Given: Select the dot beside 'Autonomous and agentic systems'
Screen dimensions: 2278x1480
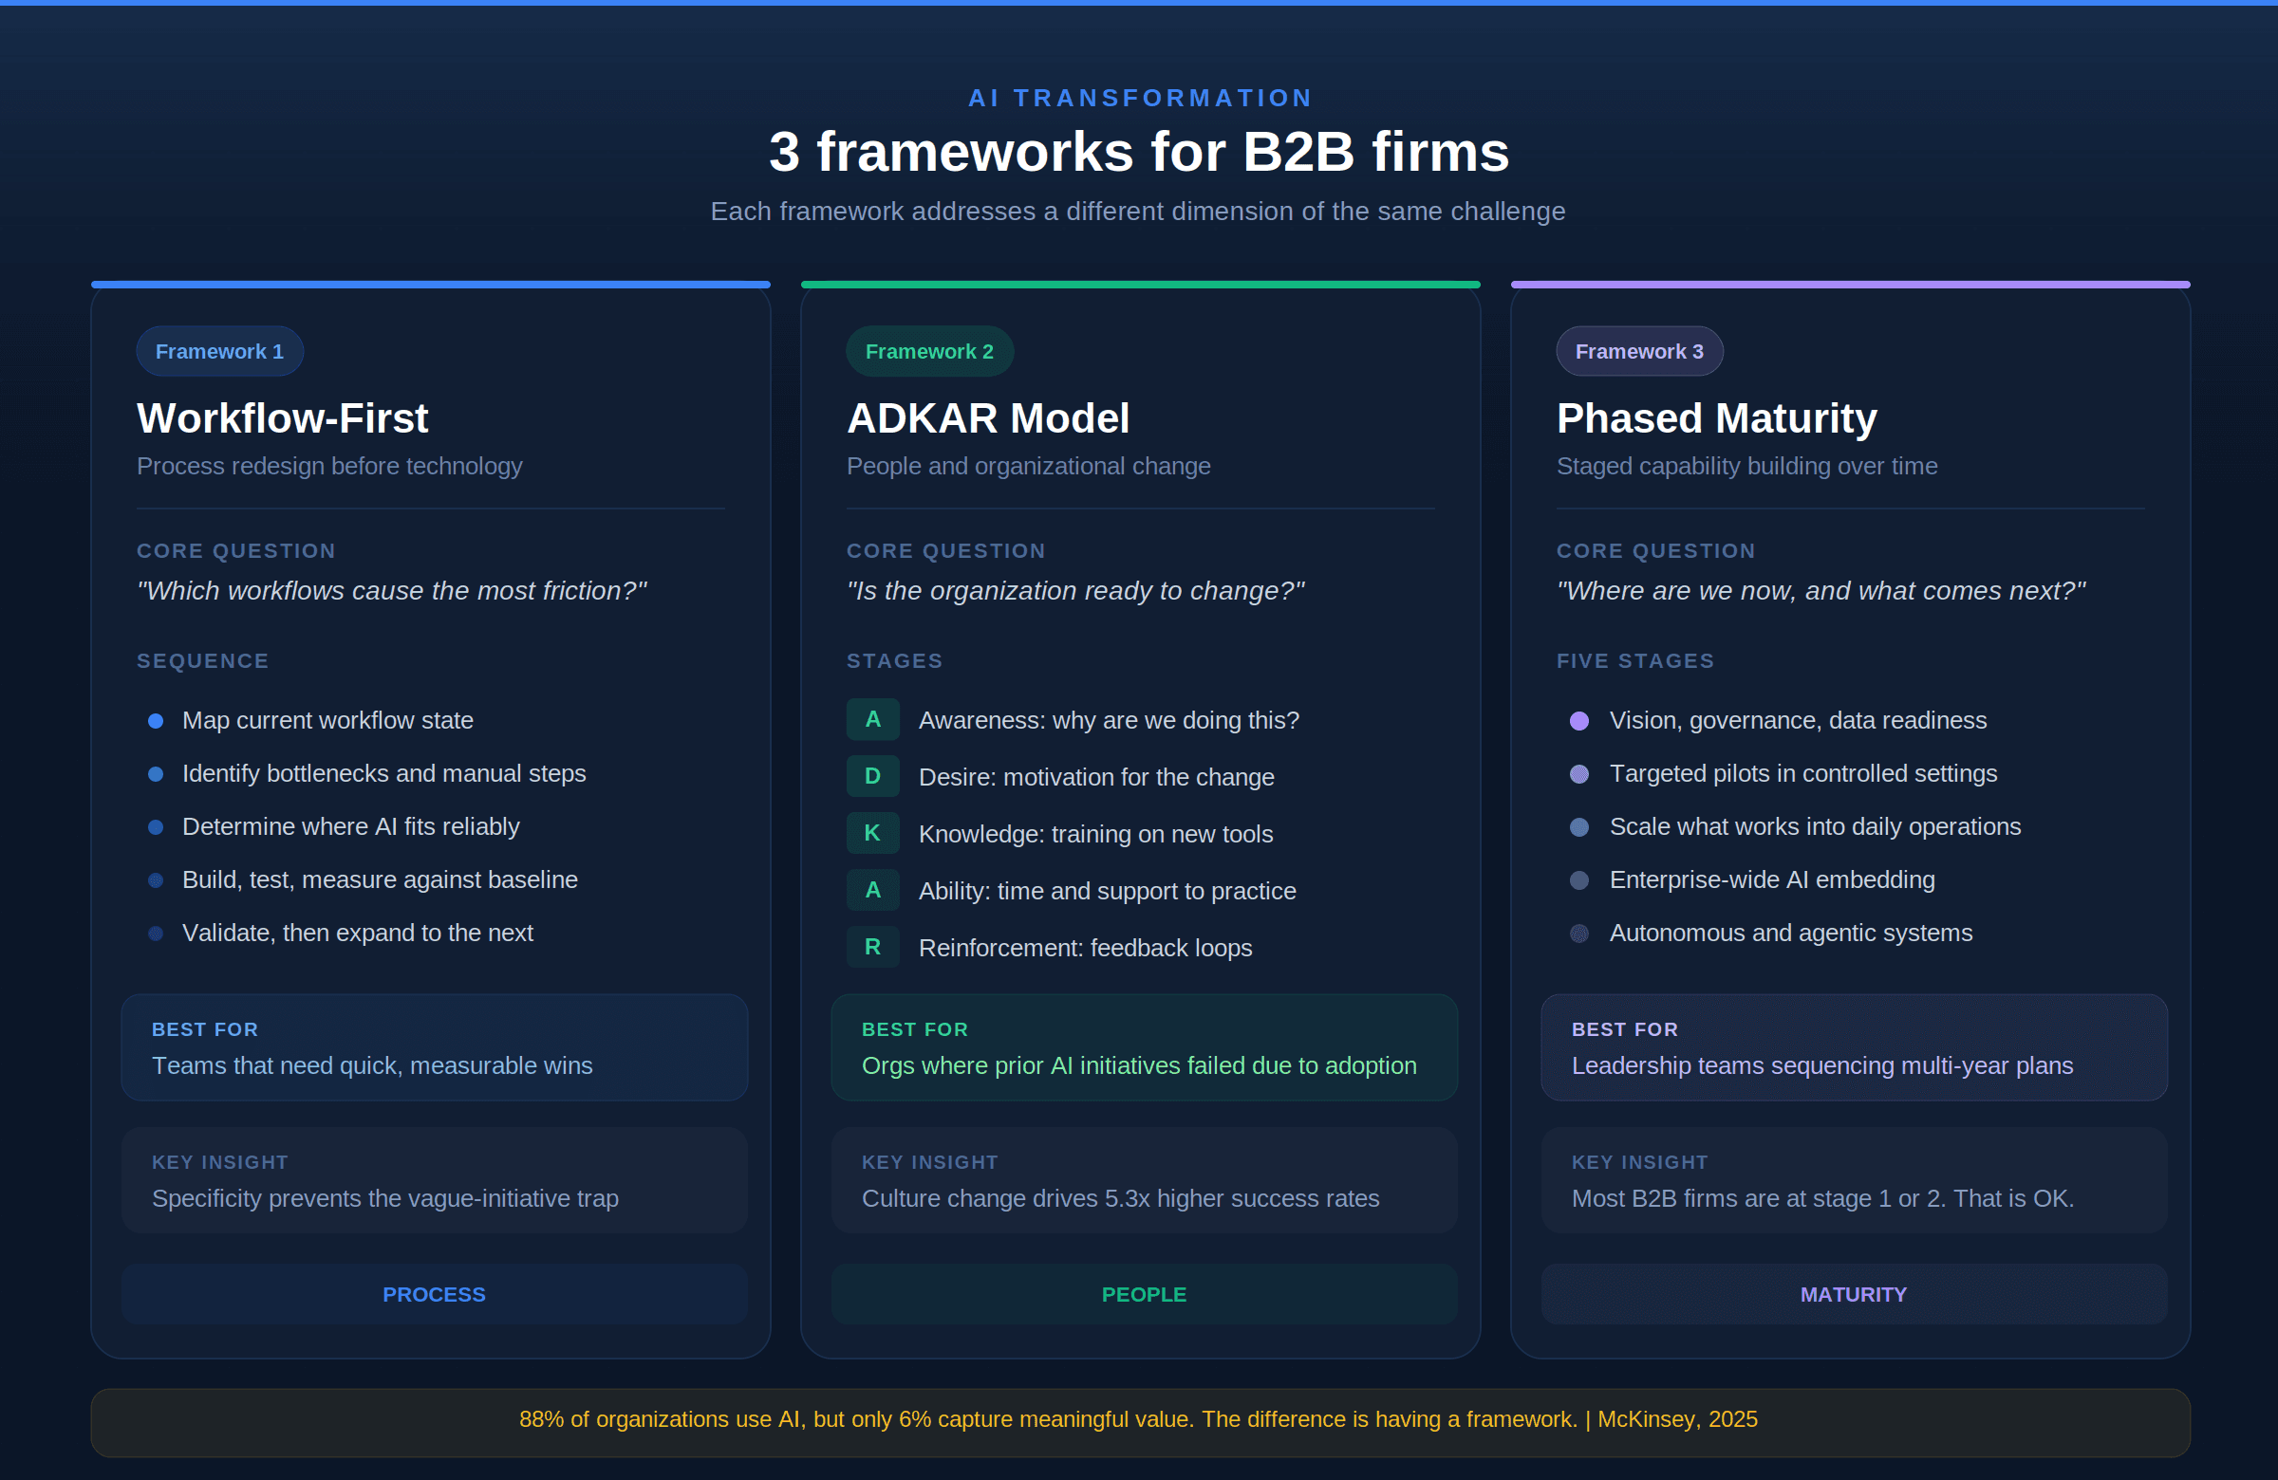Looking at the screenshot, I should point(1579,934).
